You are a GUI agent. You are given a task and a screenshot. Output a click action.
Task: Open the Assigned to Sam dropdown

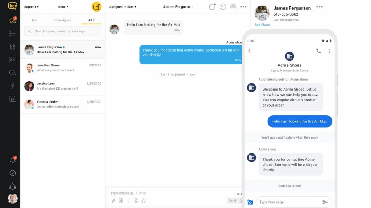(x=123, y=7)
